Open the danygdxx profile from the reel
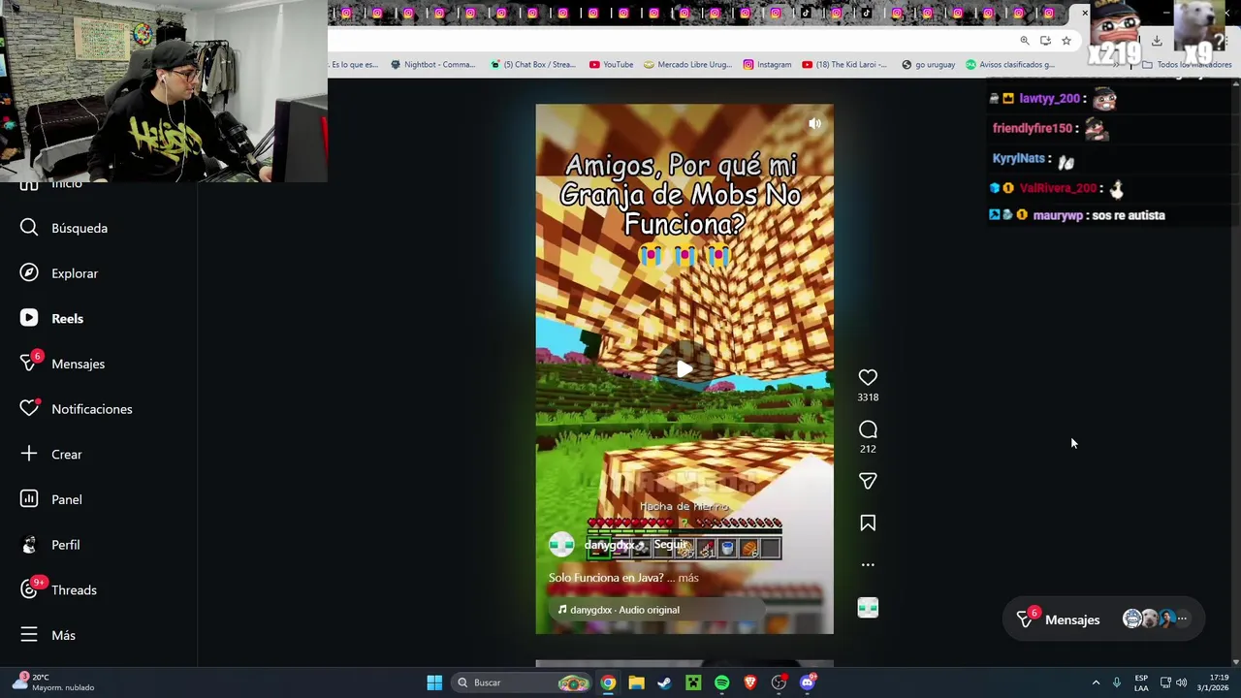1241x698 pixels. [609, 545]
